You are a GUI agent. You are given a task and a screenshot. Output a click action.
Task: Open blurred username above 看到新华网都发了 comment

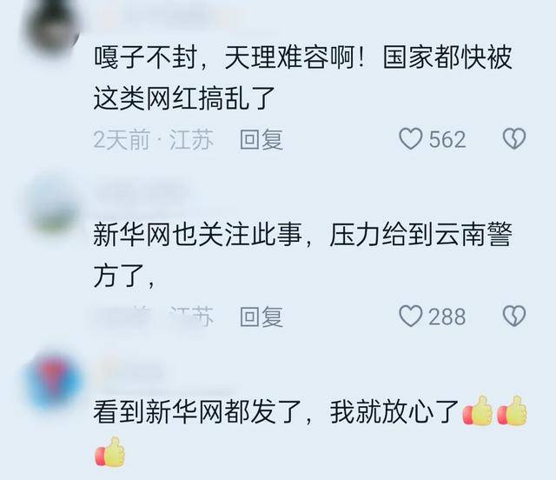click(x=131, y=371)
